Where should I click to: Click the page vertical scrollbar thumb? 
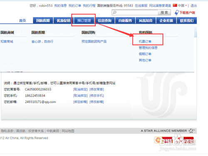click(196, 32)
